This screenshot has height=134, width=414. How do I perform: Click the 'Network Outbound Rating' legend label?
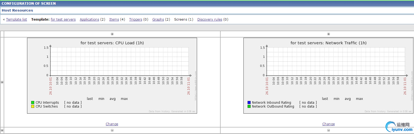pyautogui.click(x=273, y=106)
